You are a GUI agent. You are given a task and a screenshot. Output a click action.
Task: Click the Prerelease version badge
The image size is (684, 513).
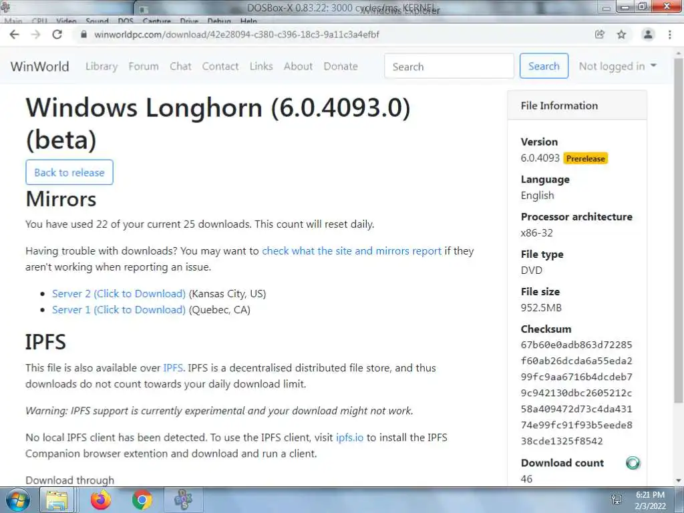(x=585, y=158)
